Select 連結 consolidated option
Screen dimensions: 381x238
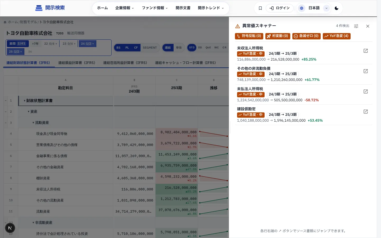(168, 48)
